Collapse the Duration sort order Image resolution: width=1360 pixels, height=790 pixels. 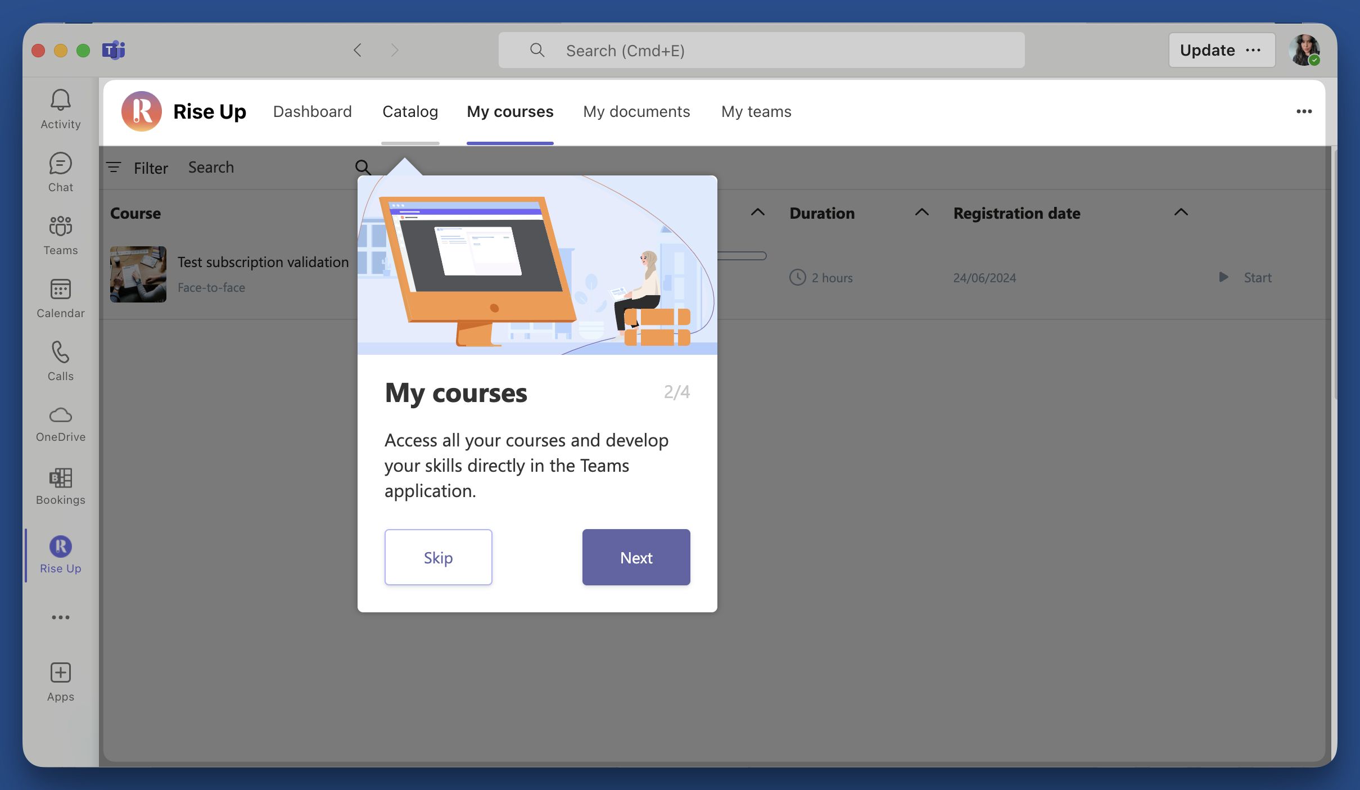(x=921, y=213)
